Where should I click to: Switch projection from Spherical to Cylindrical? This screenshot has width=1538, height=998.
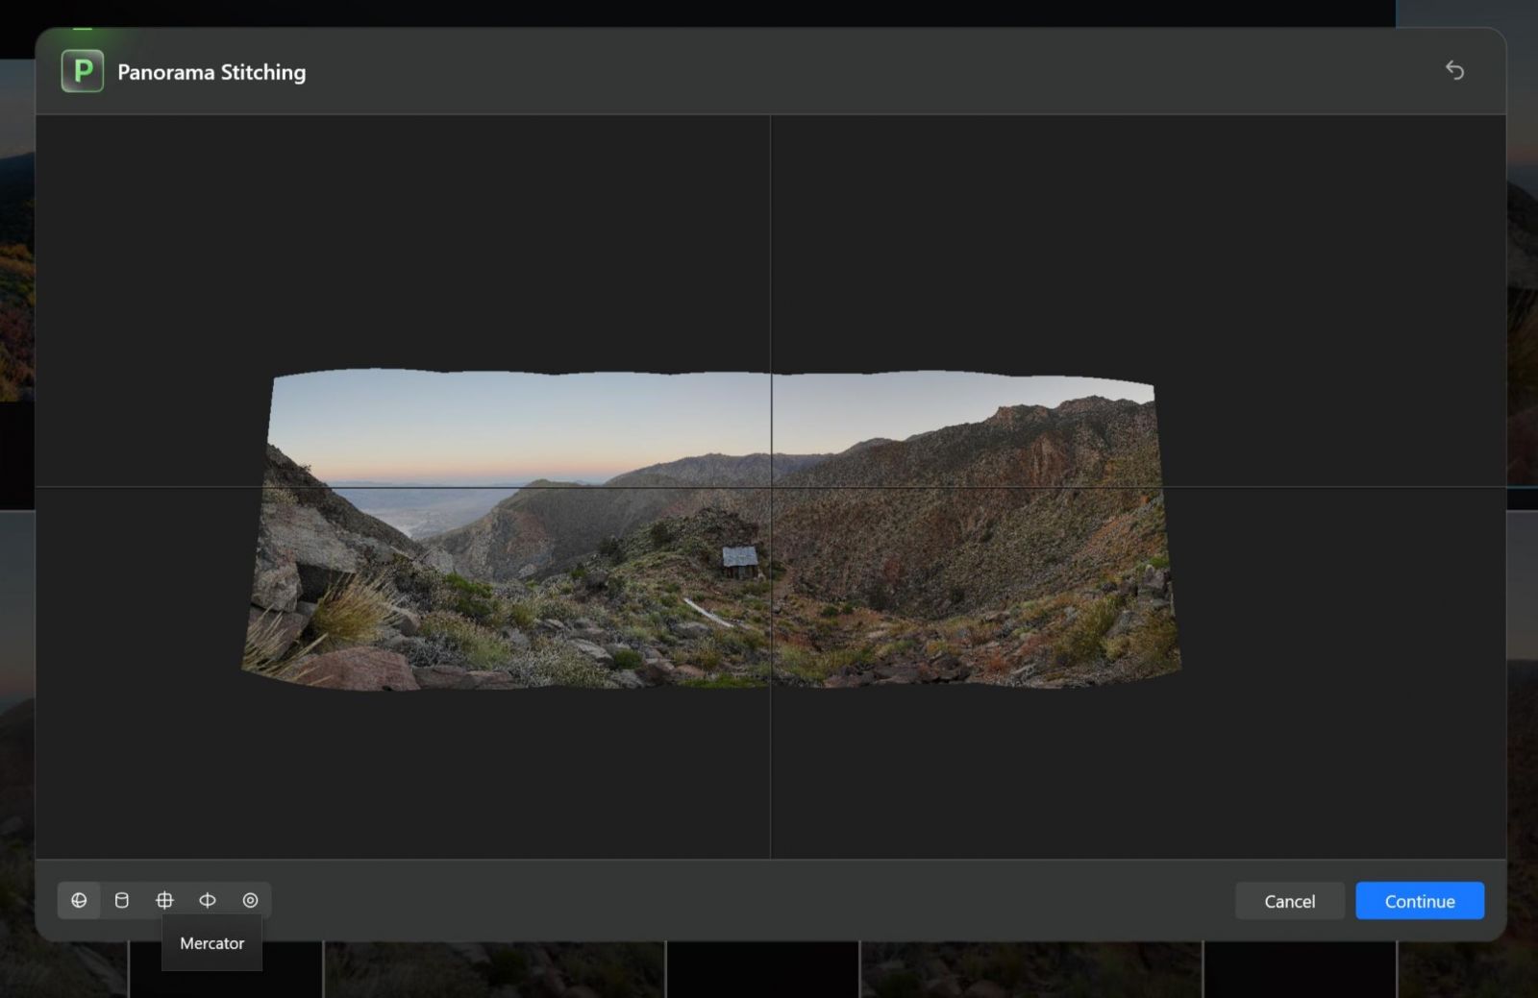(122, 900)
